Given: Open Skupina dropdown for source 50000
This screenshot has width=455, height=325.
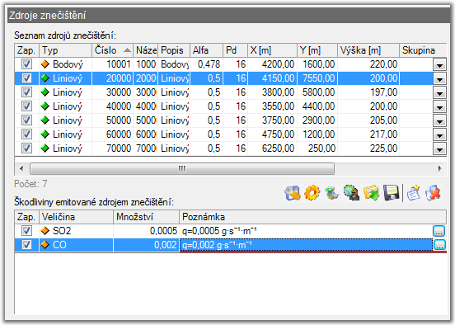Looking at the screenshot, I should pyautogui.click(x=439, y=120).
